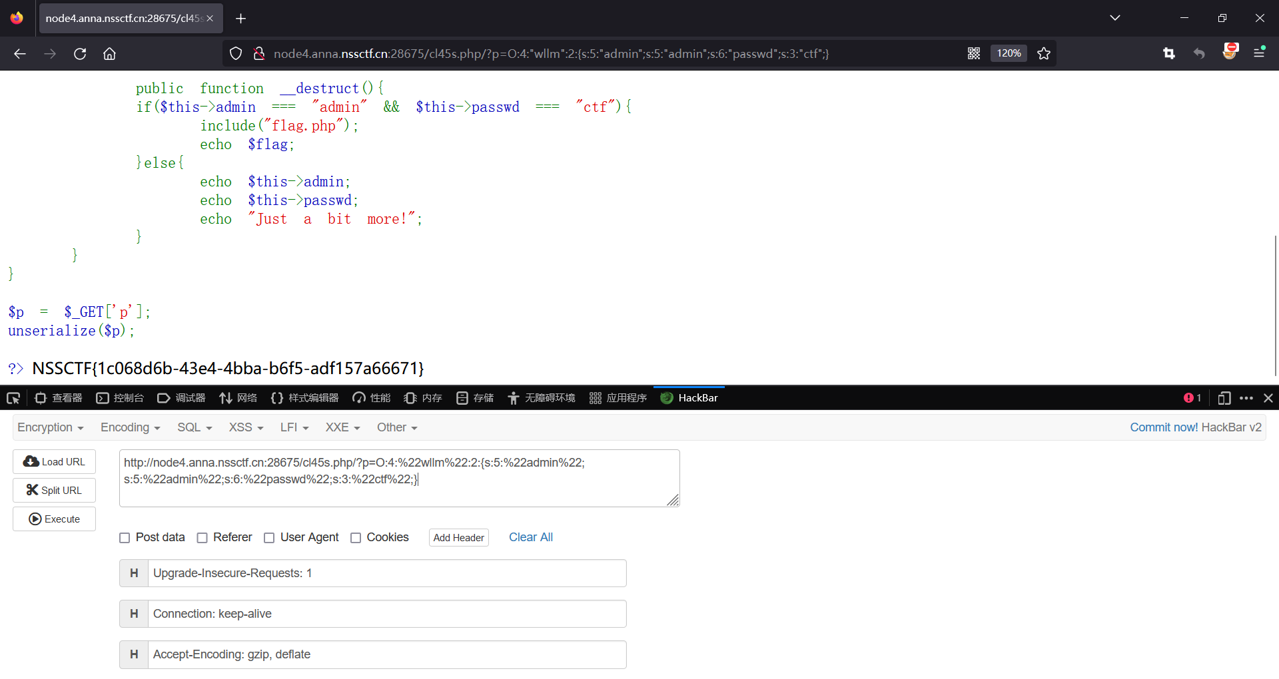Expand the XSS dropdown menu
Image resolution: width=1279 pixels, height=679 pixels.
pyautogui.click(x=246, y=427)
